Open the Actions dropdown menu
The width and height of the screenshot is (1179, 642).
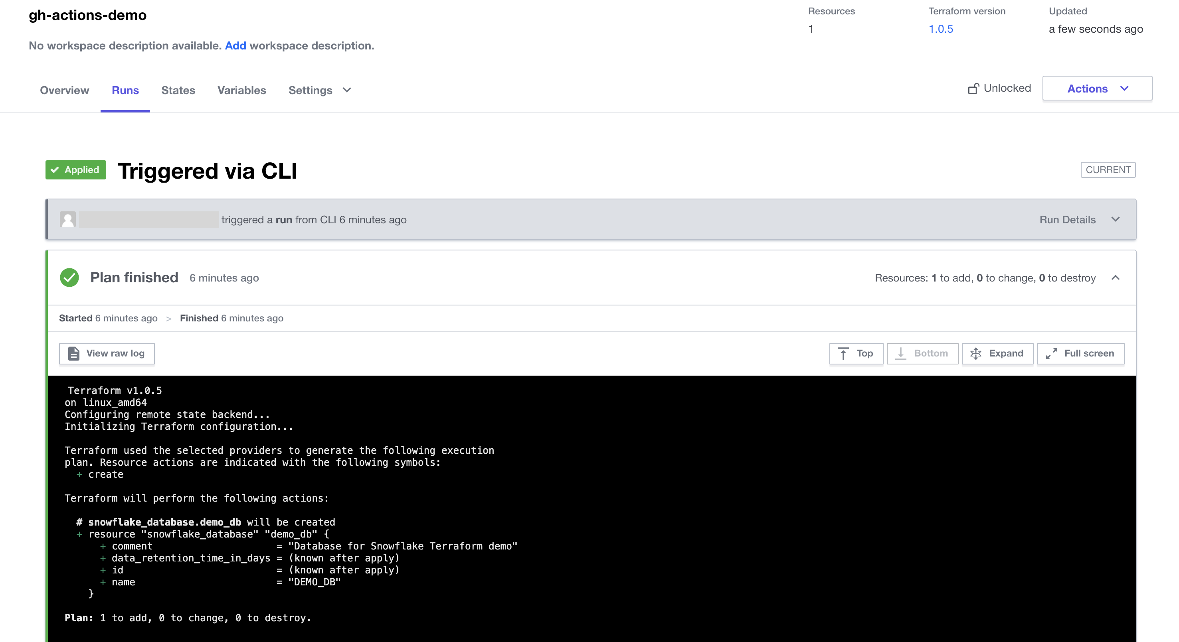pyautogui.click(x=1097, y=89)
